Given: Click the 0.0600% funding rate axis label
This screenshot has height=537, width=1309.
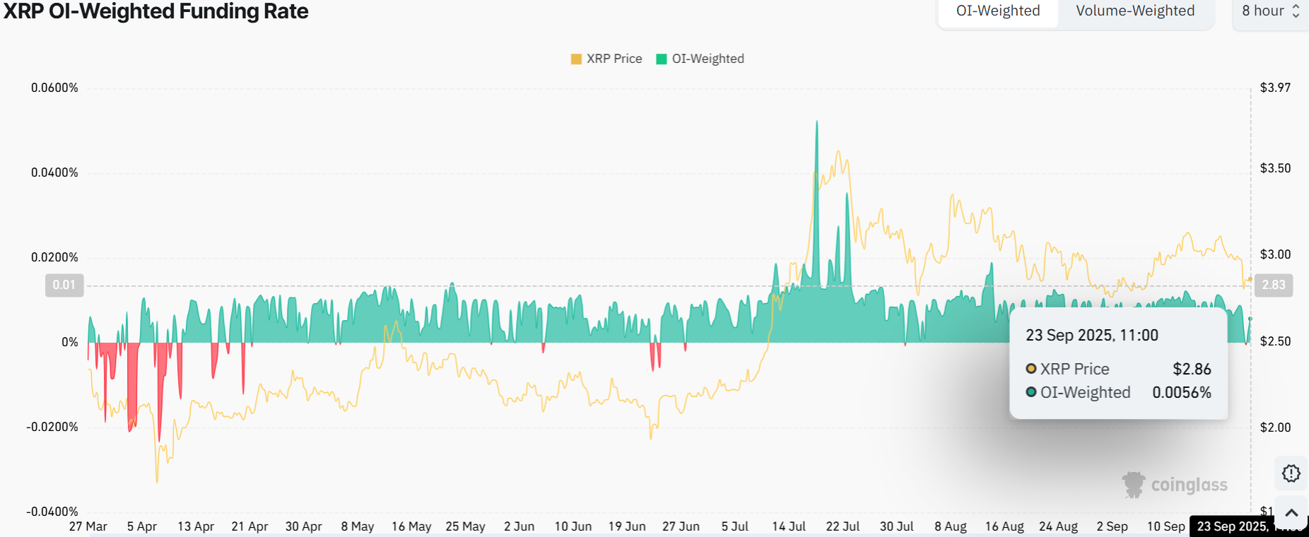Looking at the screenshot, I should (54, 88).
